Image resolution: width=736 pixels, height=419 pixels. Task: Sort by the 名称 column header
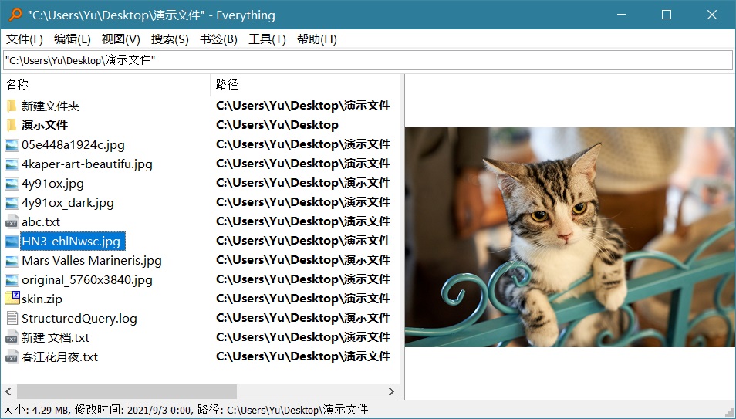pyautogui.click(x=106, y=85)
